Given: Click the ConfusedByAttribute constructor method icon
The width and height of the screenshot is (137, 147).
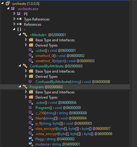Looking at the screenshot, I should tap(30, 81).
